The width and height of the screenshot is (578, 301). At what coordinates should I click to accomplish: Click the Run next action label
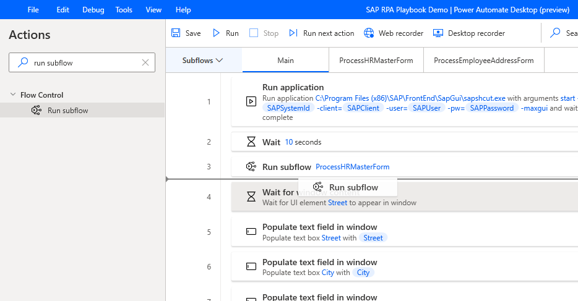(x=329, y=33)
